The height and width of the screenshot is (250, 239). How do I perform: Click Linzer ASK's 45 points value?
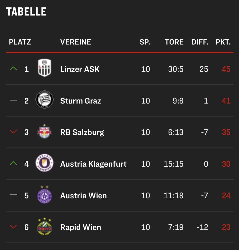click(x=226, y=69)
